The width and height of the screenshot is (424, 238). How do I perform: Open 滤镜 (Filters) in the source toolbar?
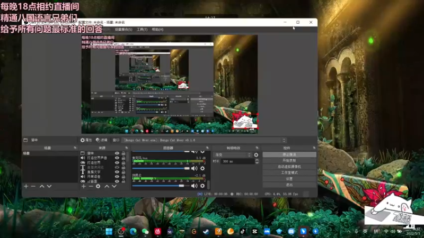pos(102,140)
